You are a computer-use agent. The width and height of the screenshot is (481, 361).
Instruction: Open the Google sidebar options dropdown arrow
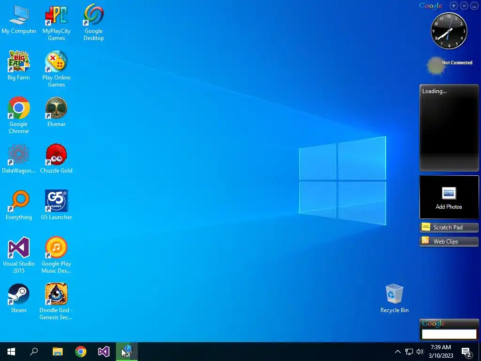point(464,6)
